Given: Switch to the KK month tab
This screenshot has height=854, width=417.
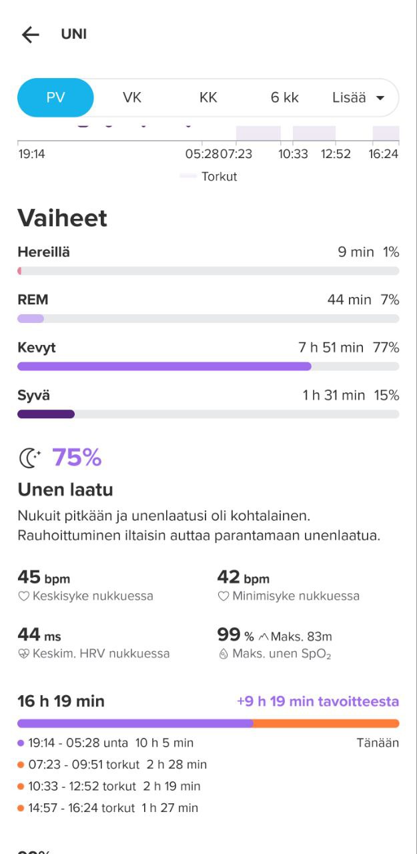Looking at the screenshot, I should [x=208, y=97].
